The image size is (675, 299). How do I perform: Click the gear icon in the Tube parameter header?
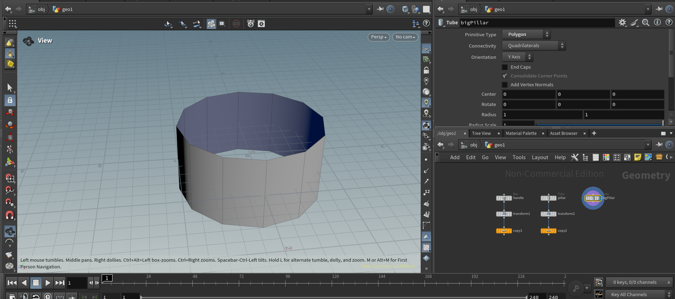pyautogui.click(x=622, y=23)
